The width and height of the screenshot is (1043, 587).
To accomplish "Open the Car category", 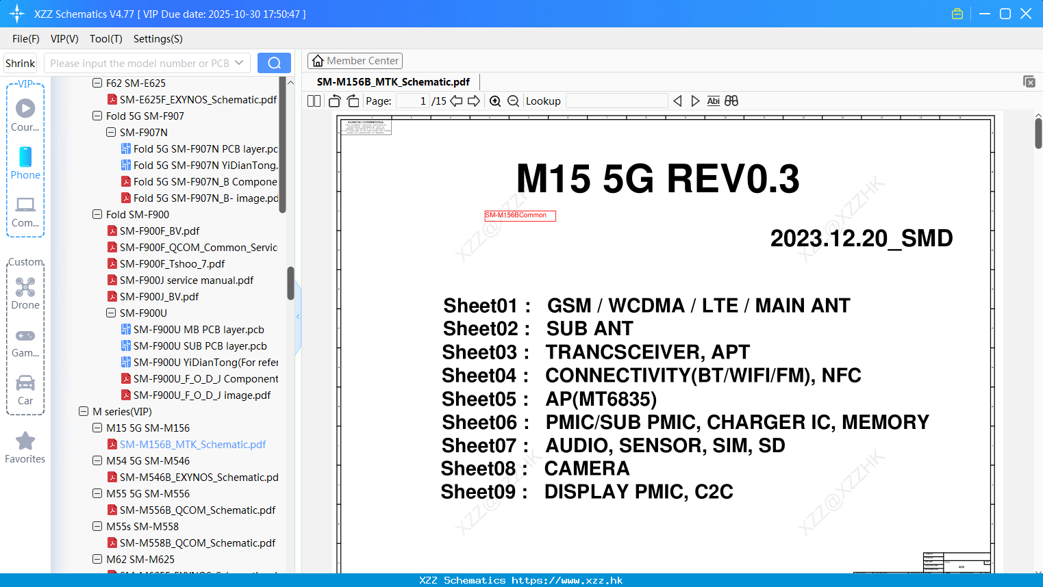I will pyautogui.click(x=25, y=390).
